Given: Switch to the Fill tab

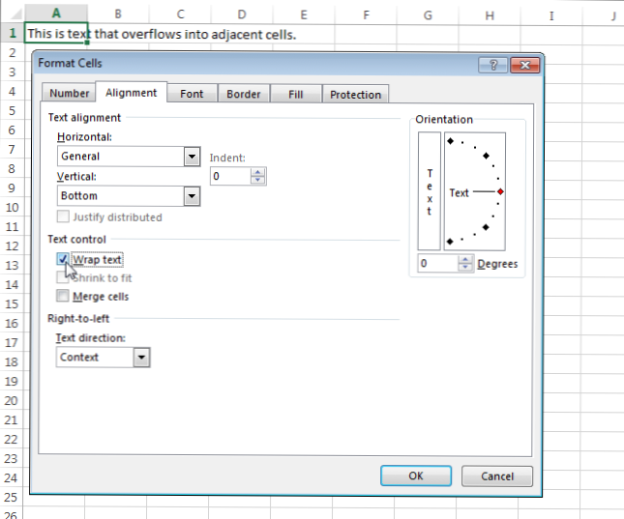Looking at the screenshot, I should click(296, 95).
